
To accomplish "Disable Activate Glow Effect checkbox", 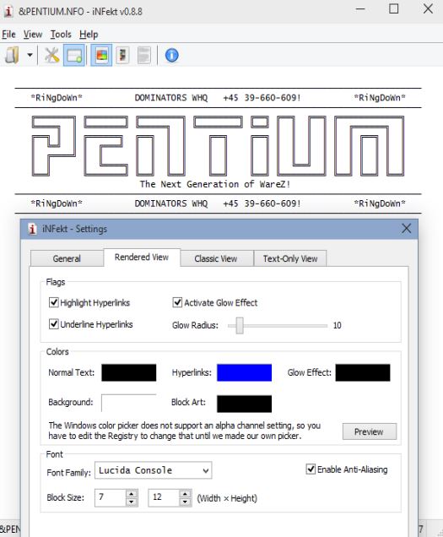I will (177, 302).
